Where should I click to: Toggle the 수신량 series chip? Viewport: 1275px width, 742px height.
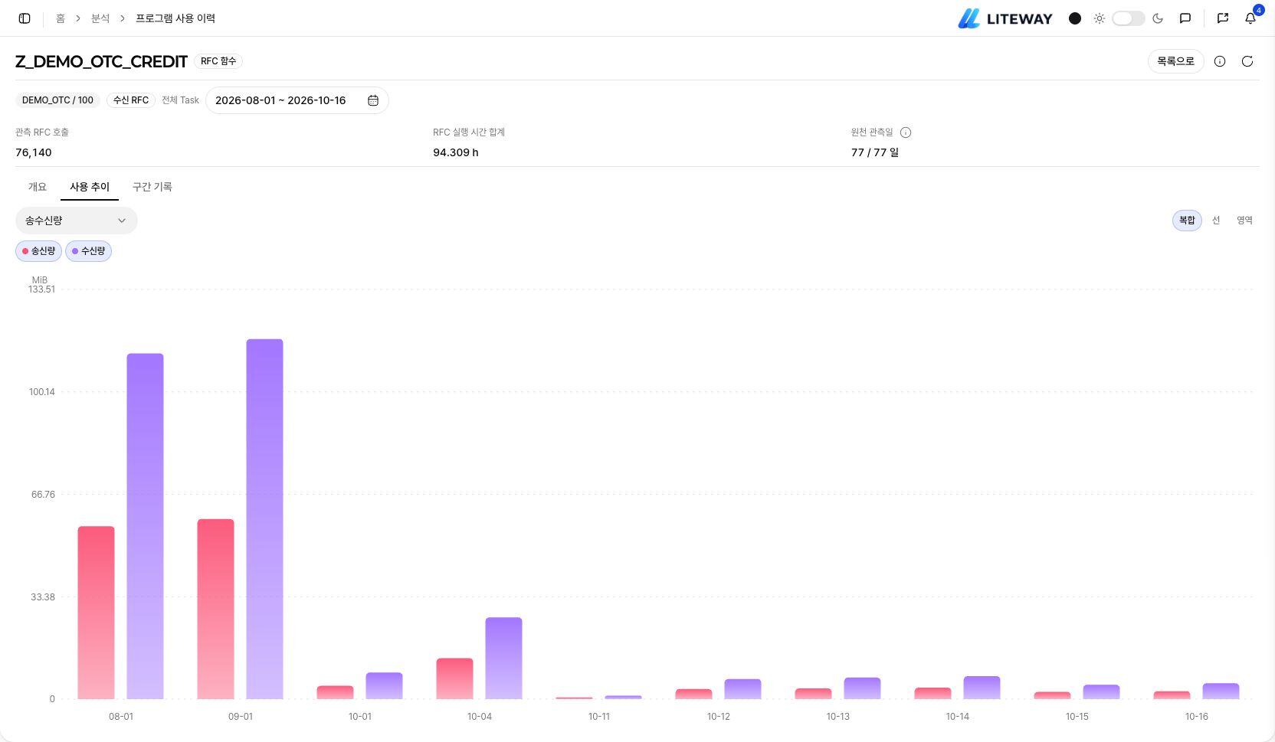coord(88,251)
